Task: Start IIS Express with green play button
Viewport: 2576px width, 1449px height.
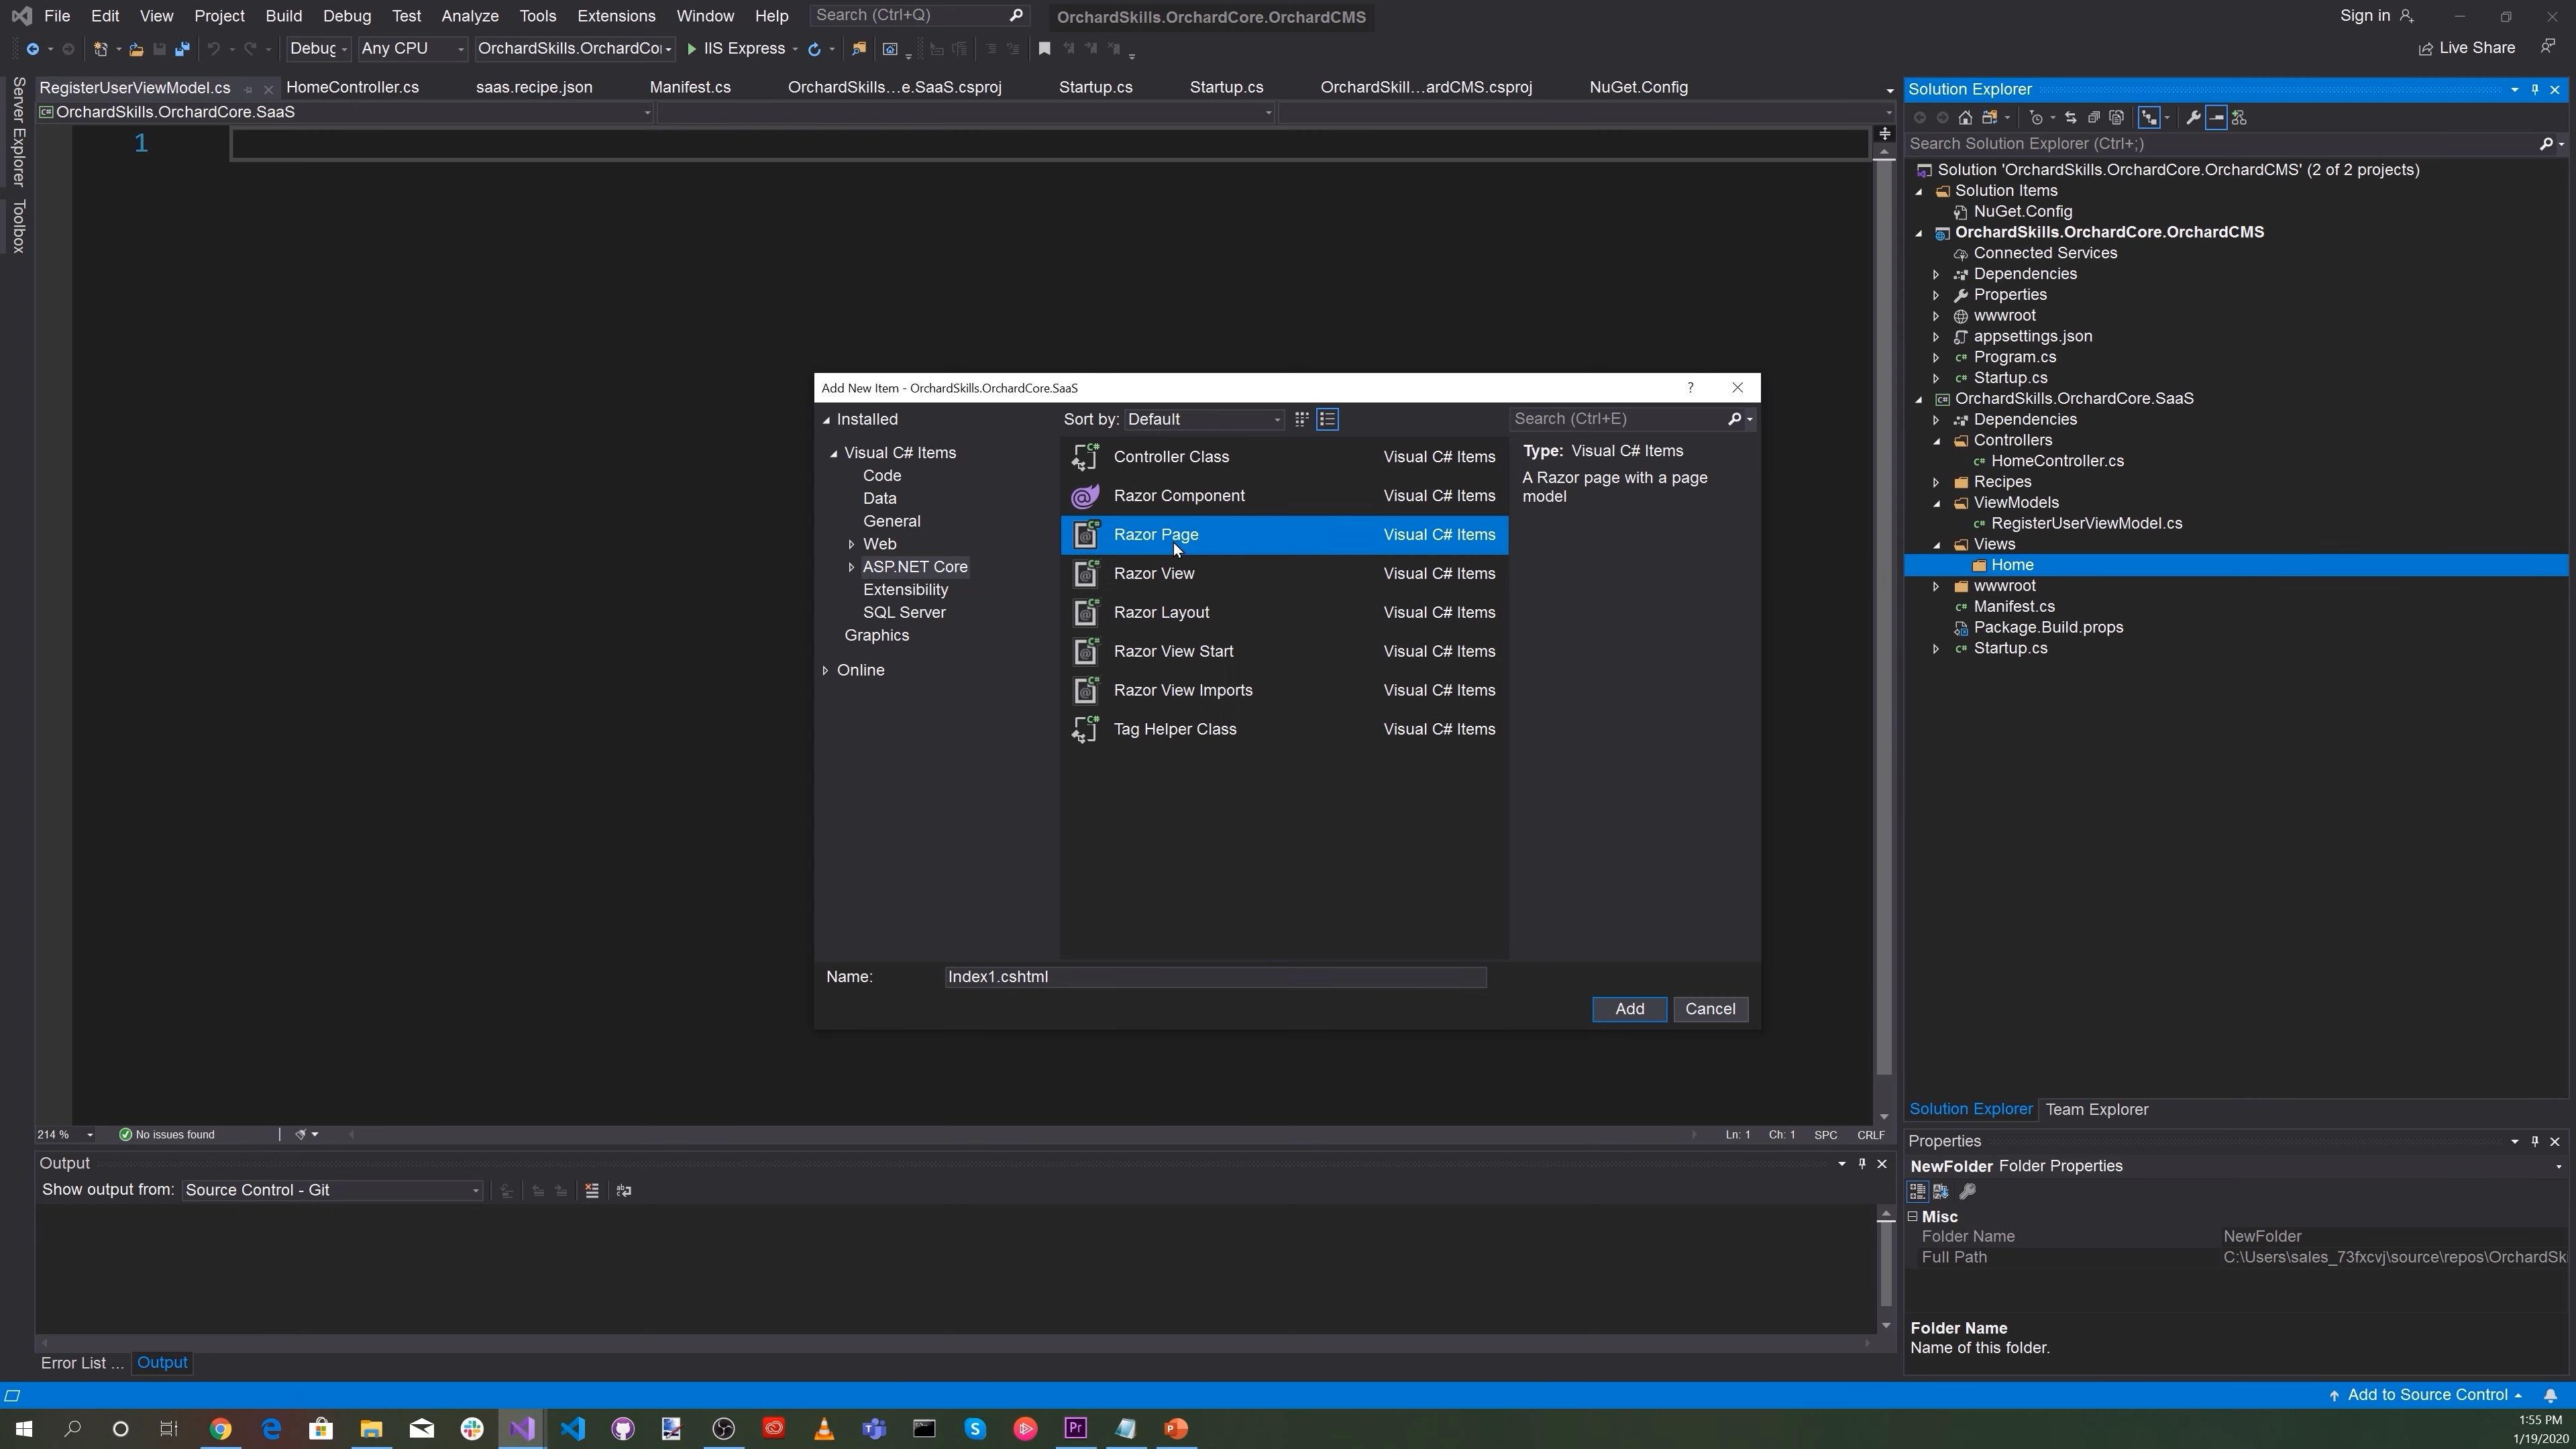Action: (691, 49)
